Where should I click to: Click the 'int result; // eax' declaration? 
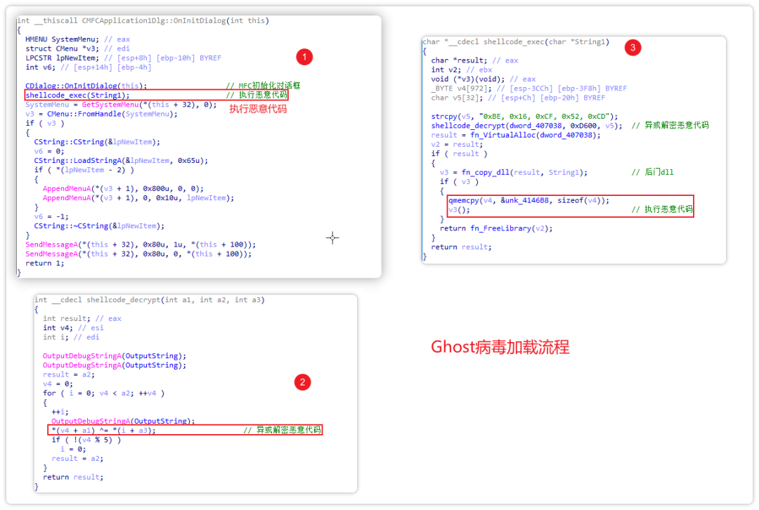pos(82,318)
